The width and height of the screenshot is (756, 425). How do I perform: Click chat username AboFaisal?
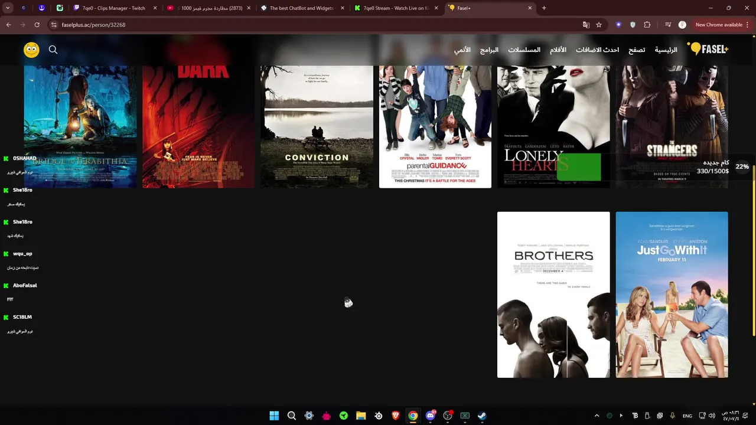(x=25, y=286)
